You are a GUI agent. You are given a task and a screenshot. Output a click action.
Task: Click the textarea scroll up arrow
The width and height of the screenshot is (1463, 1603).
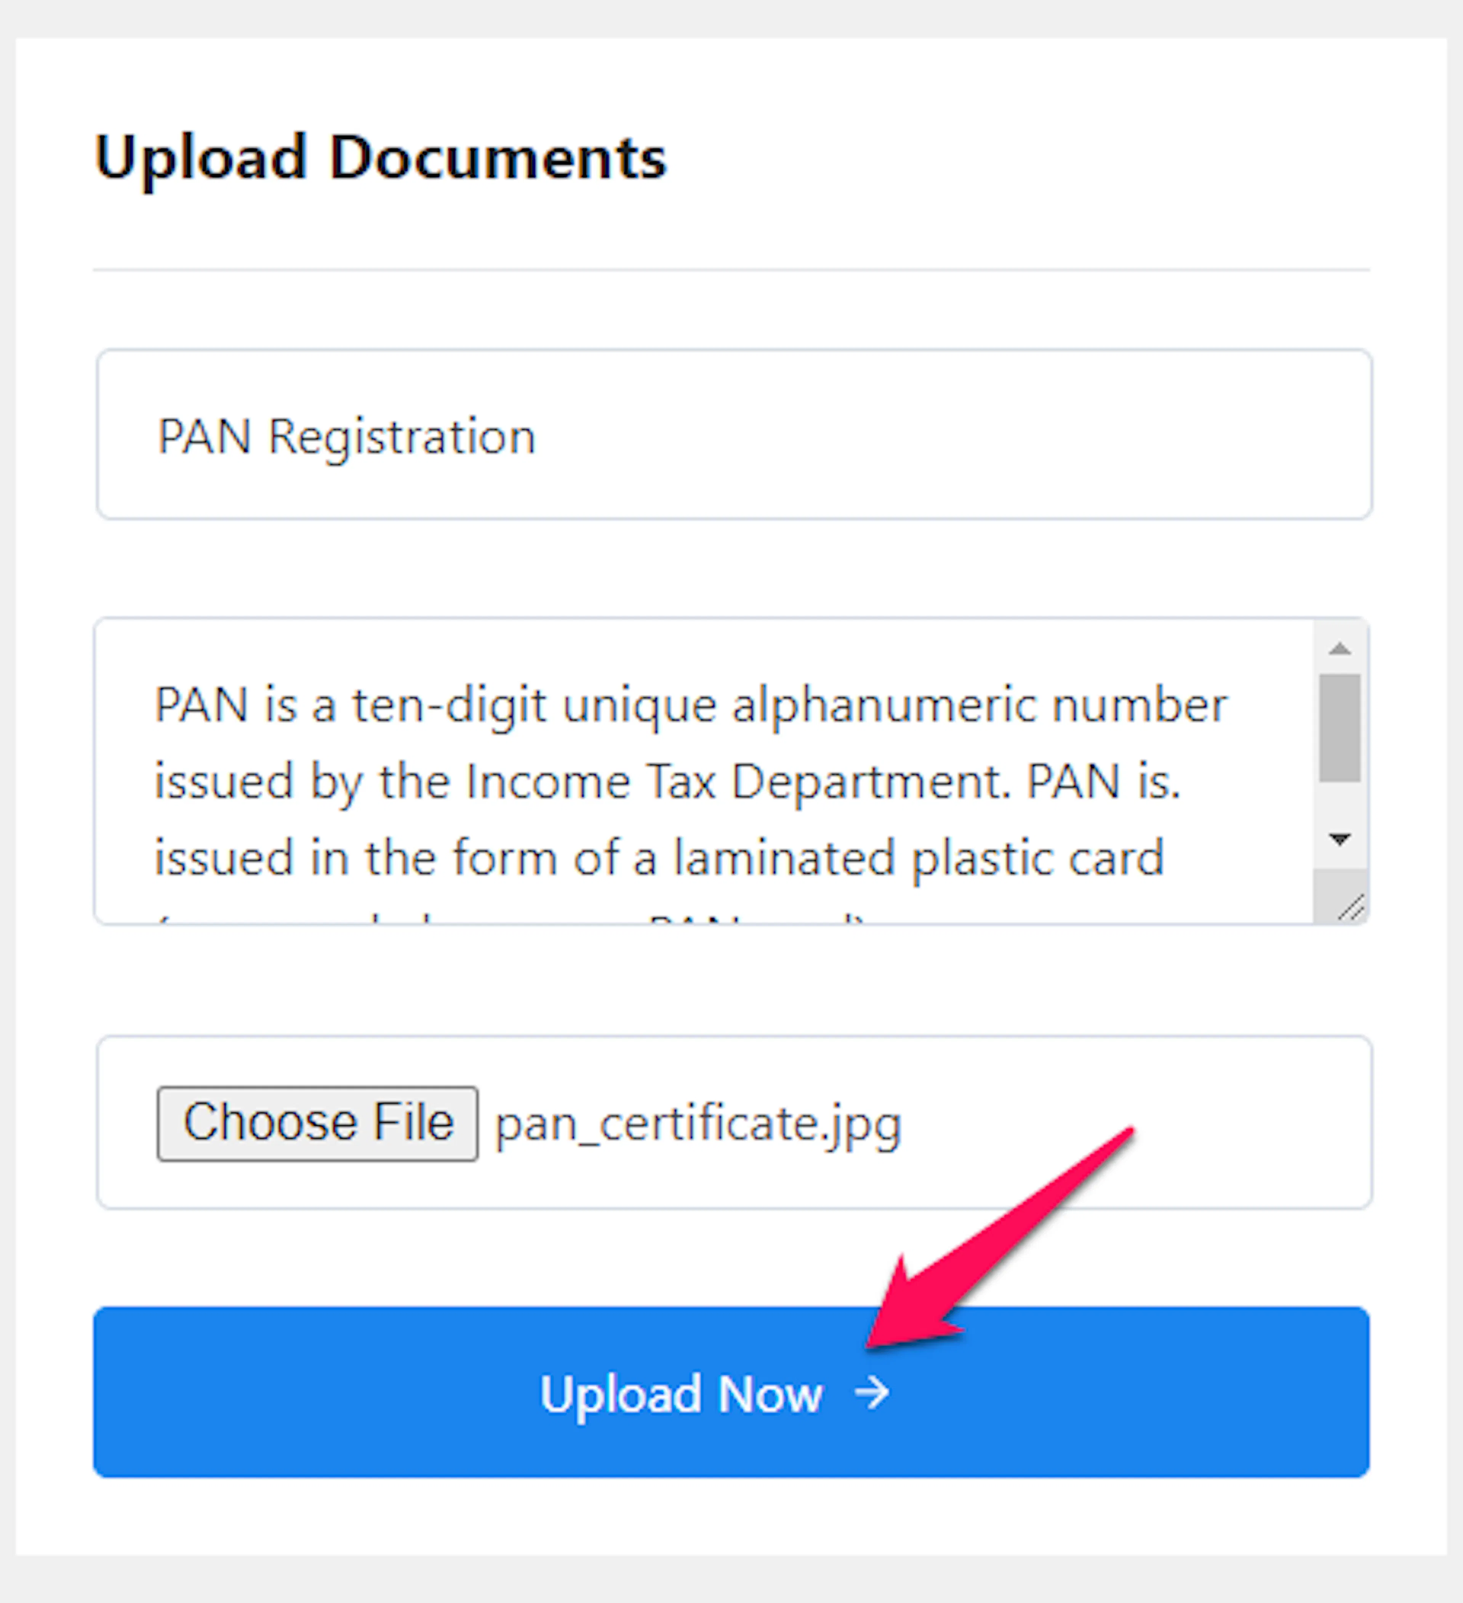click(1340, 649)
